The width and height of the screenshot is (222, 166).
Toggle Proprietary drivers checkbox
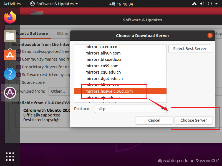pos(19,67)
